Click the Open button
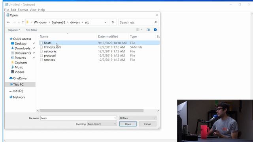Viewport: 253px width, 142px height. click(128, 124)
